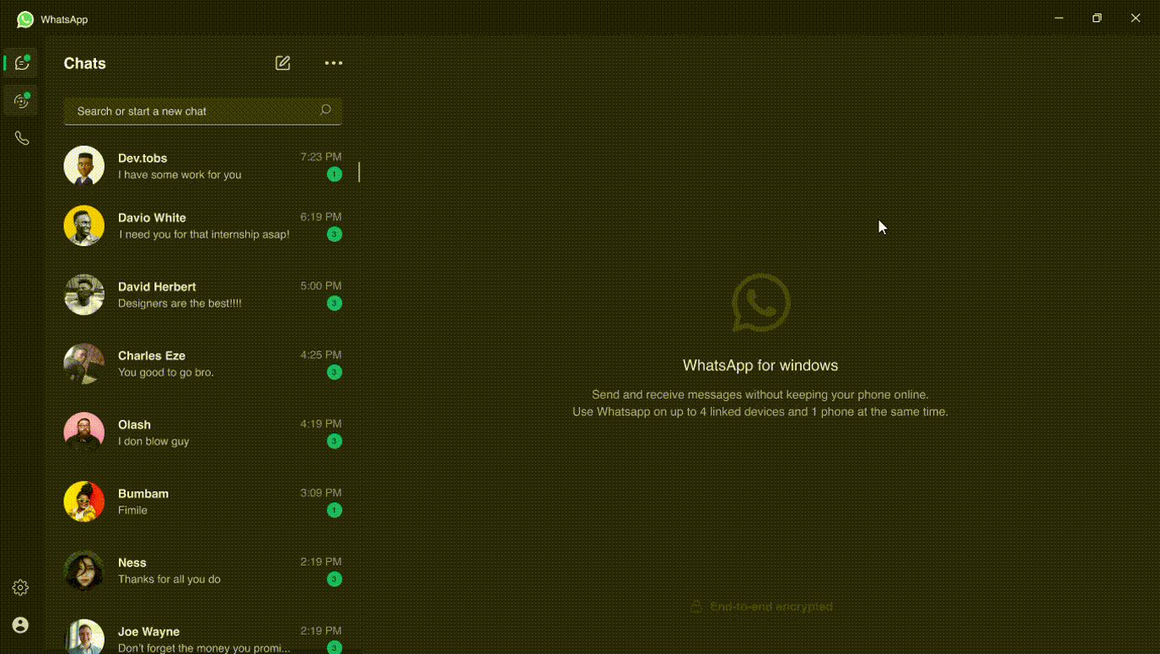Screen dimensions: 1160x654
Task: Expand the three-dot more options menu
Action: coord(334,63)
